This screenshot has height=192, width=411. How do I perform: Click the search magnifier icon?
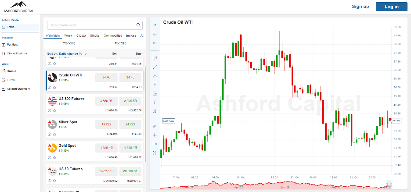pos(139,25)
